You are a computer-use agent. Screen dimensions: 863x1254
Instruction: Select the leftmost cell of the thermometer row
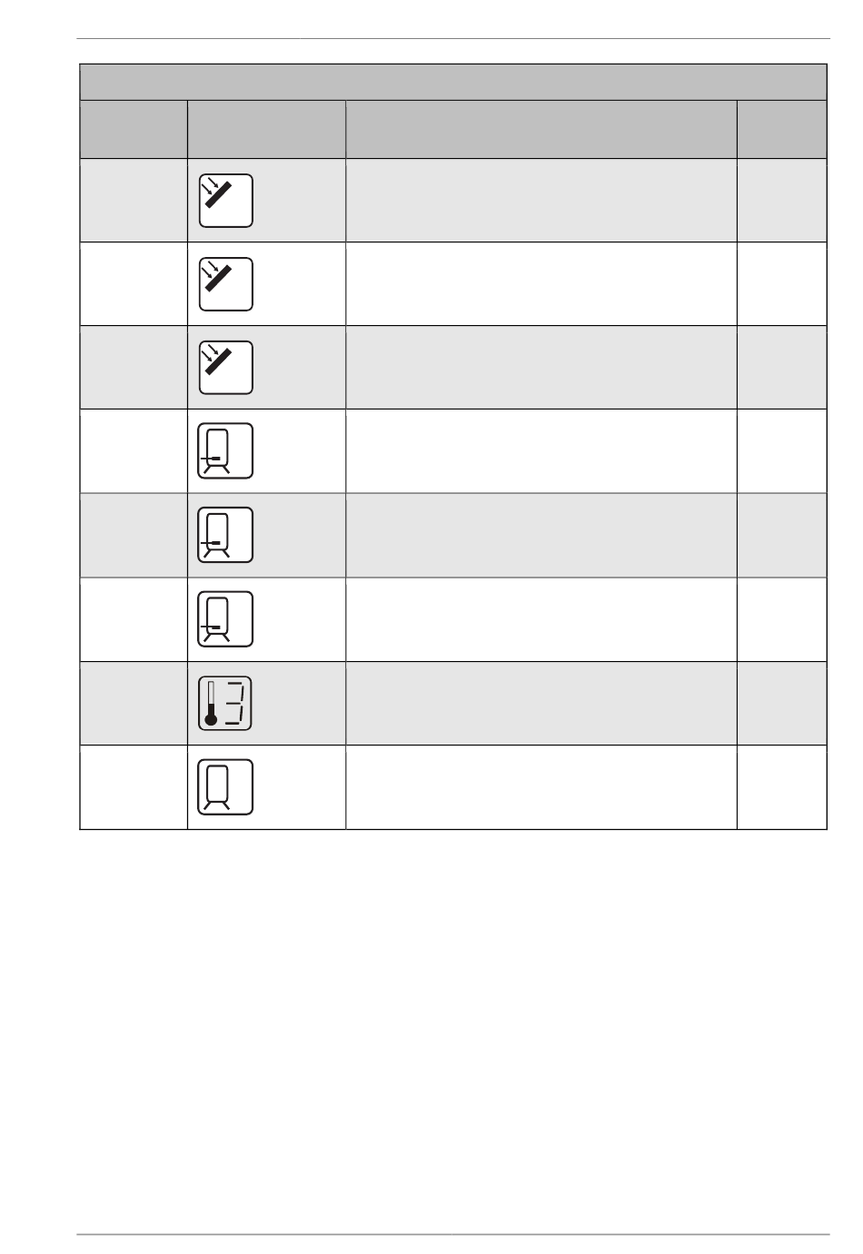pos(134,704)
